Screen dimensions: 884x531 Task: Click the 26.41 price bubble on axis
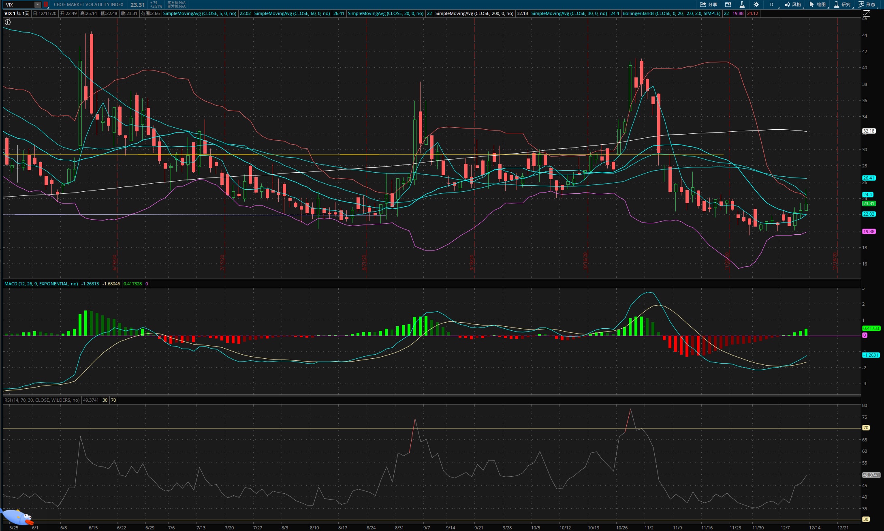[869, 178]
